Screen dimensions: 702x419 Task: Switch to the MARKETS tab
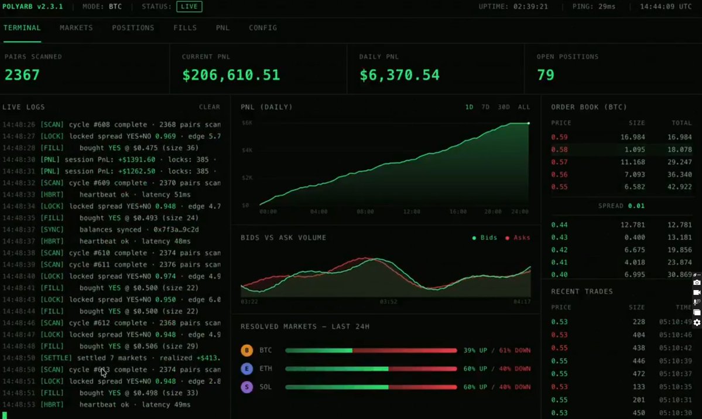tap(76, 28)
